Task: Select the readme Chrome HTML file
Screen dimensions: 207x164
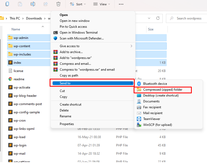Action: coord(16,79)
